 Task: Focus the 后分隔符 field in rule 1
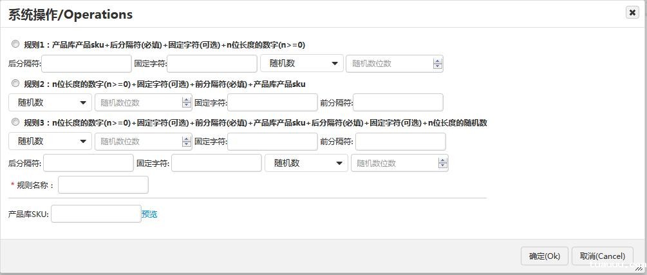coord(86,63)
